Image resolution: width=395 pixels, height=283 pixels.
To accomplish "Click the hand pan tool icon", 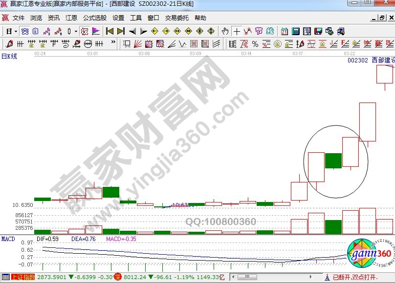I will [225, 31].
